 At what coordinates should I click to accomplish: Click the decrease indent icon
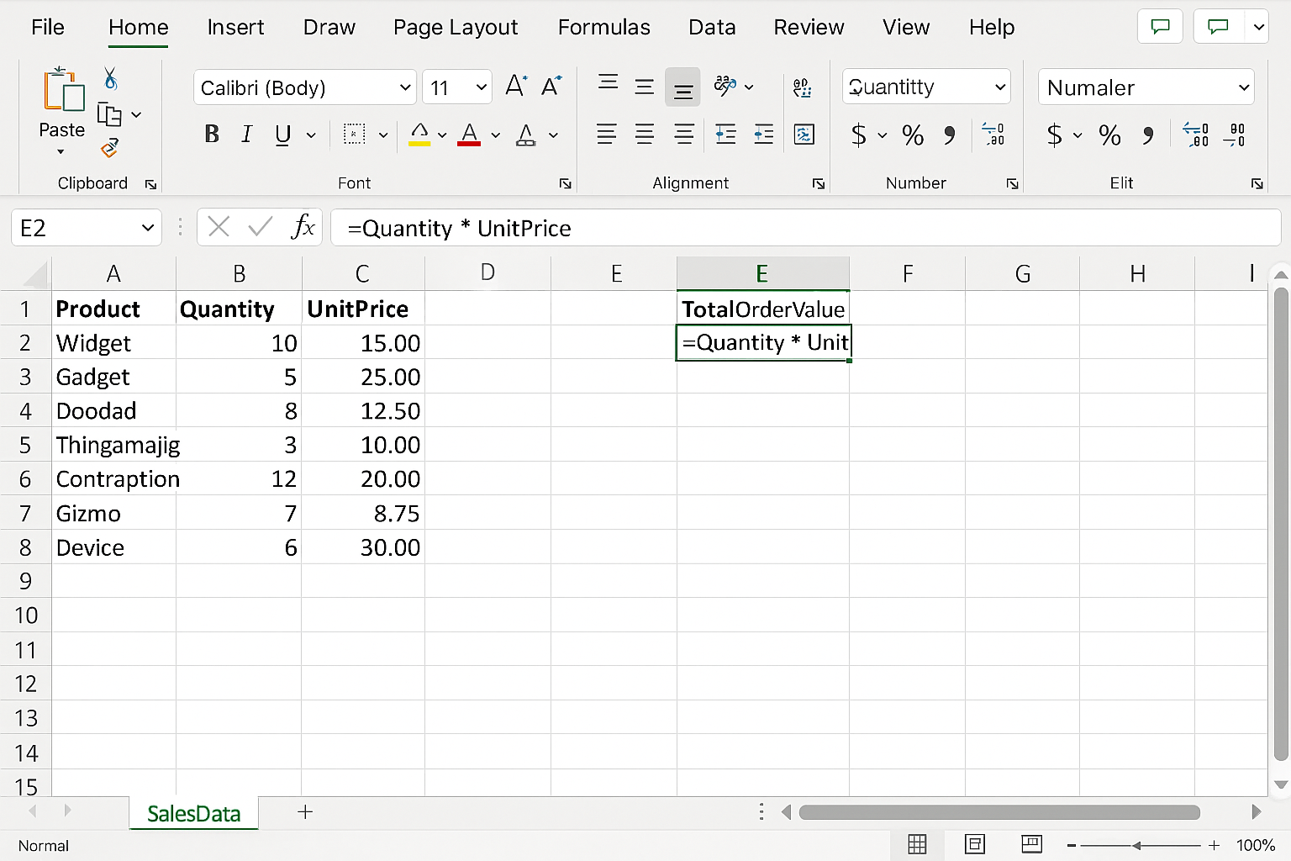[725, 135]
